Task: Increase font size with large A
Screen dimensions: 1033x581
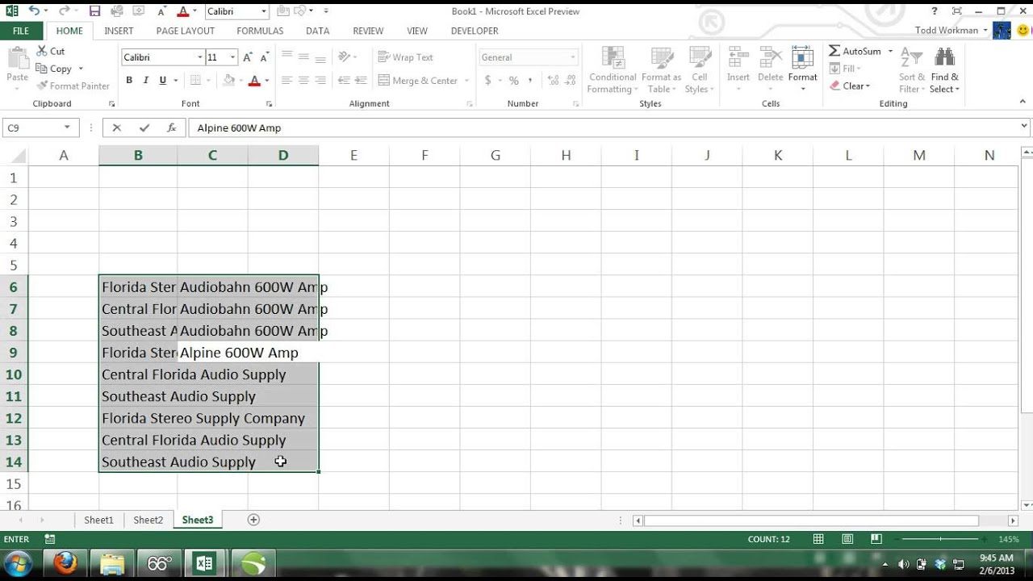Action: 248,57
